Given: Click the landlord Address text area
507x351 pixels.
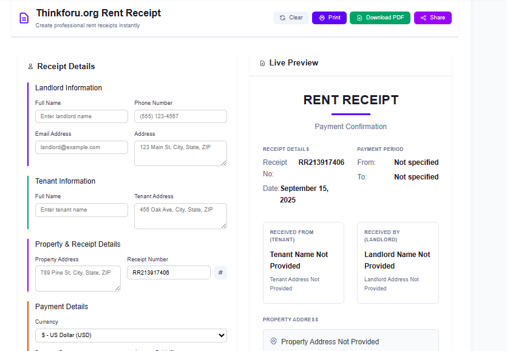Looking at the screenshot, I should tap(180, 153).
